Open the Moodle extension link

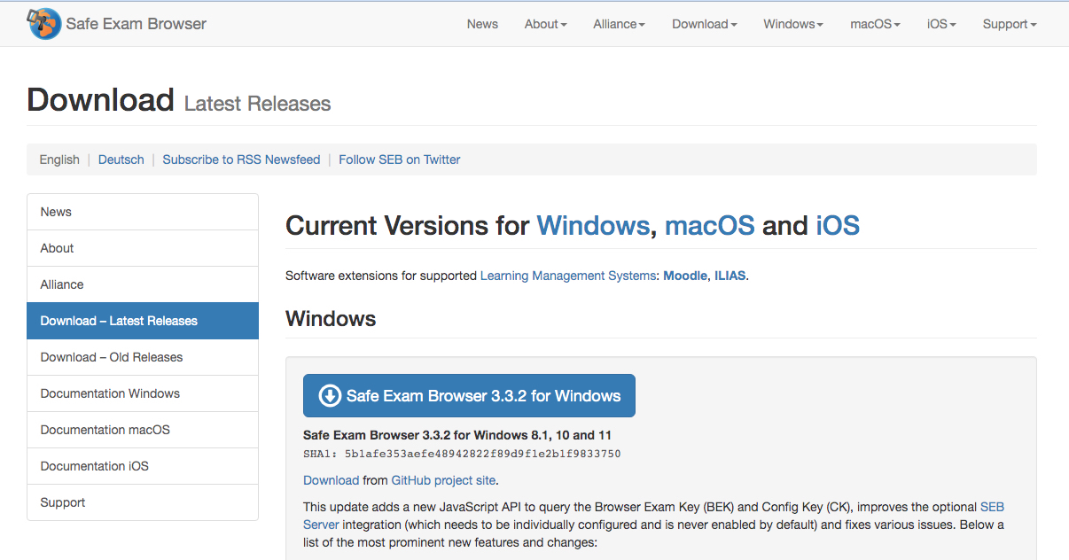coord(683,276)
